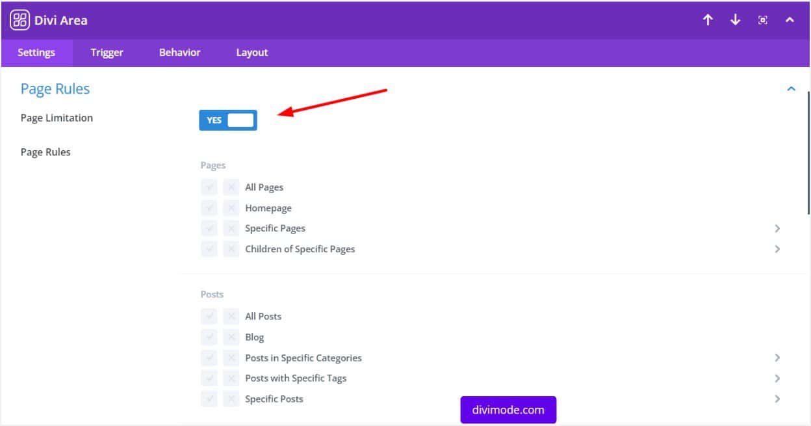Exclude Homepage with the X icon
811x426 pixels.
[x=231, y=208]
